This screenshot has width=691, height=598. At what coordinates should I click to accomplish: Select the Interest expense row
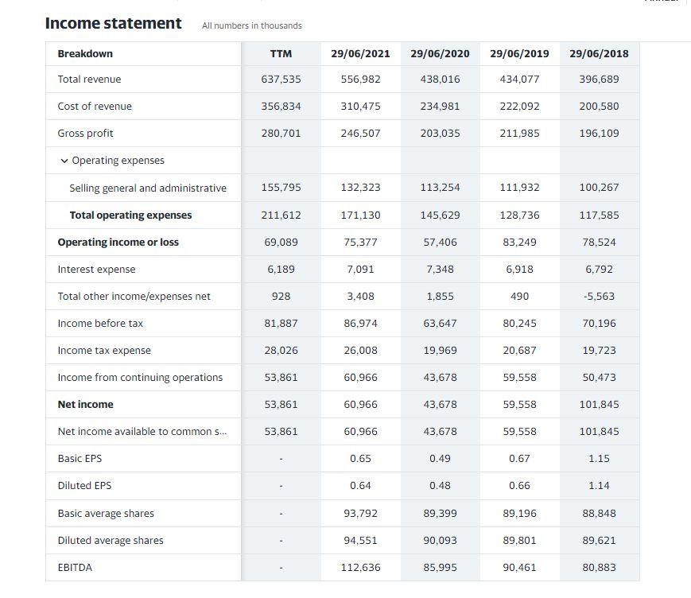(x=95, y=269)
